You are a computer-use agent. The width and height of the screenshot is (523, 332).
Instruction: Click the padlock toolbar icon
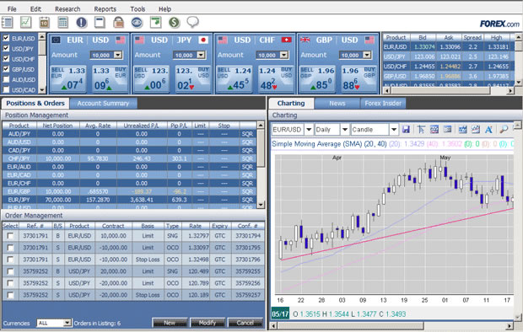[x=118, y=23]
